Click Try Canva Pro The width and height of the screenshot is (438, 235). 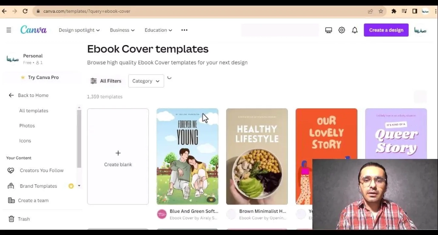(x=43, y=77)
